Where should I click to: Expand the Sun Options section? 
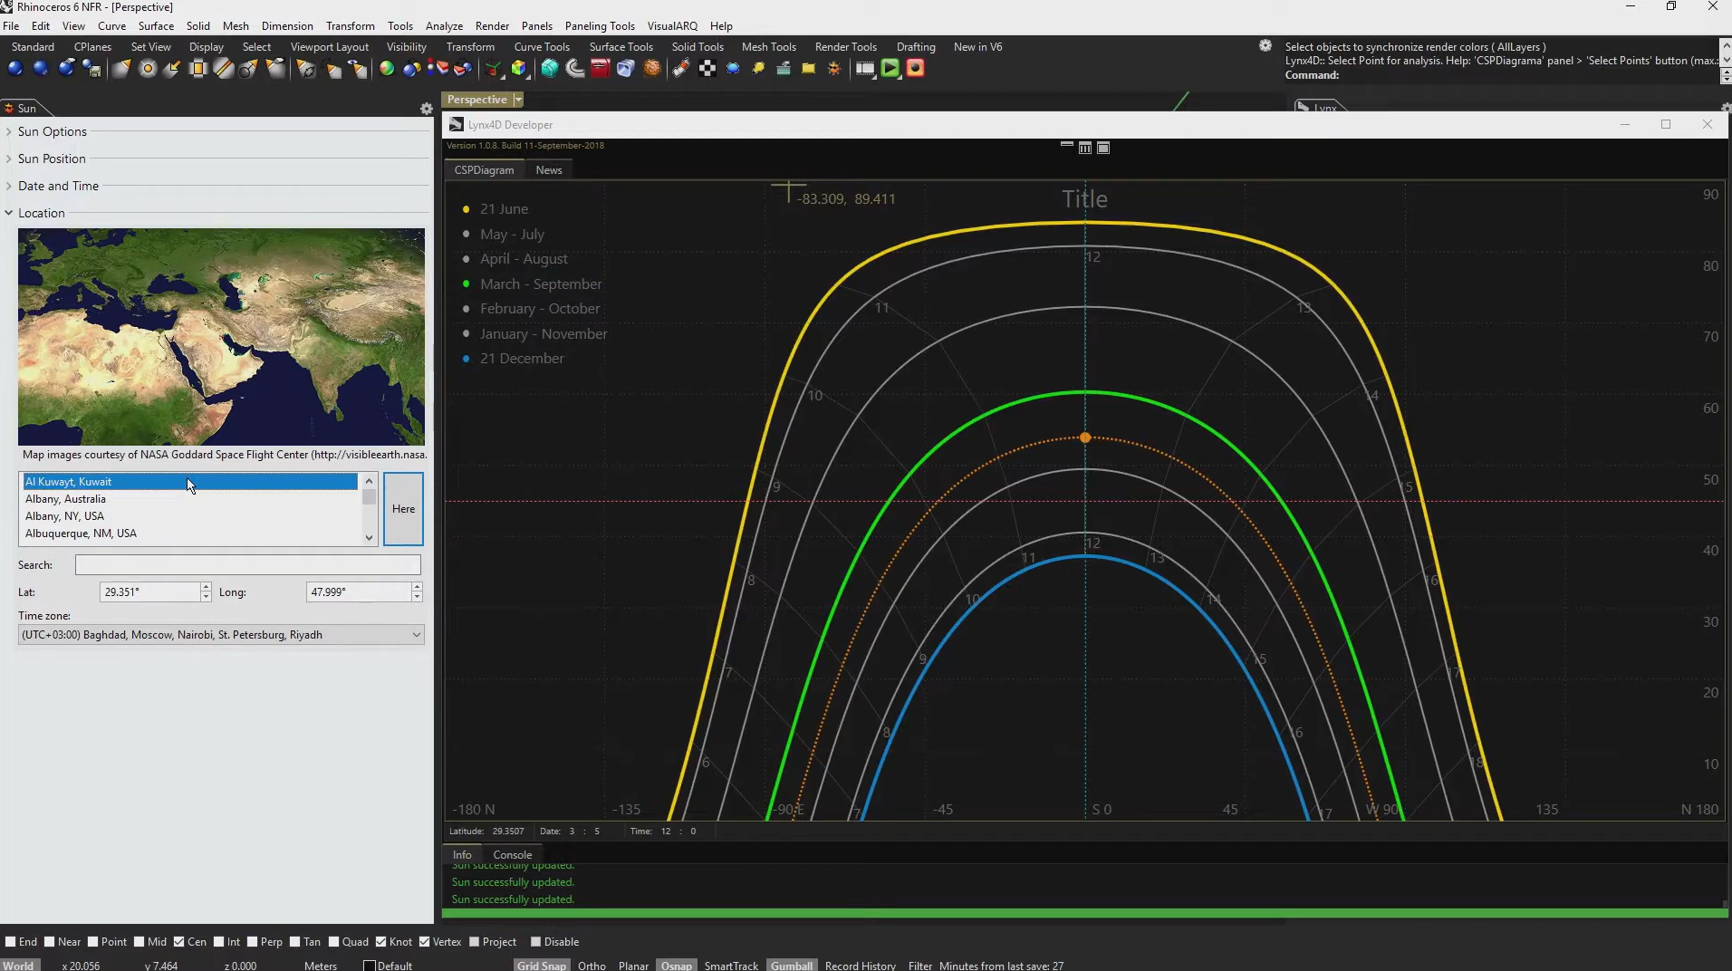pos(52,131)
